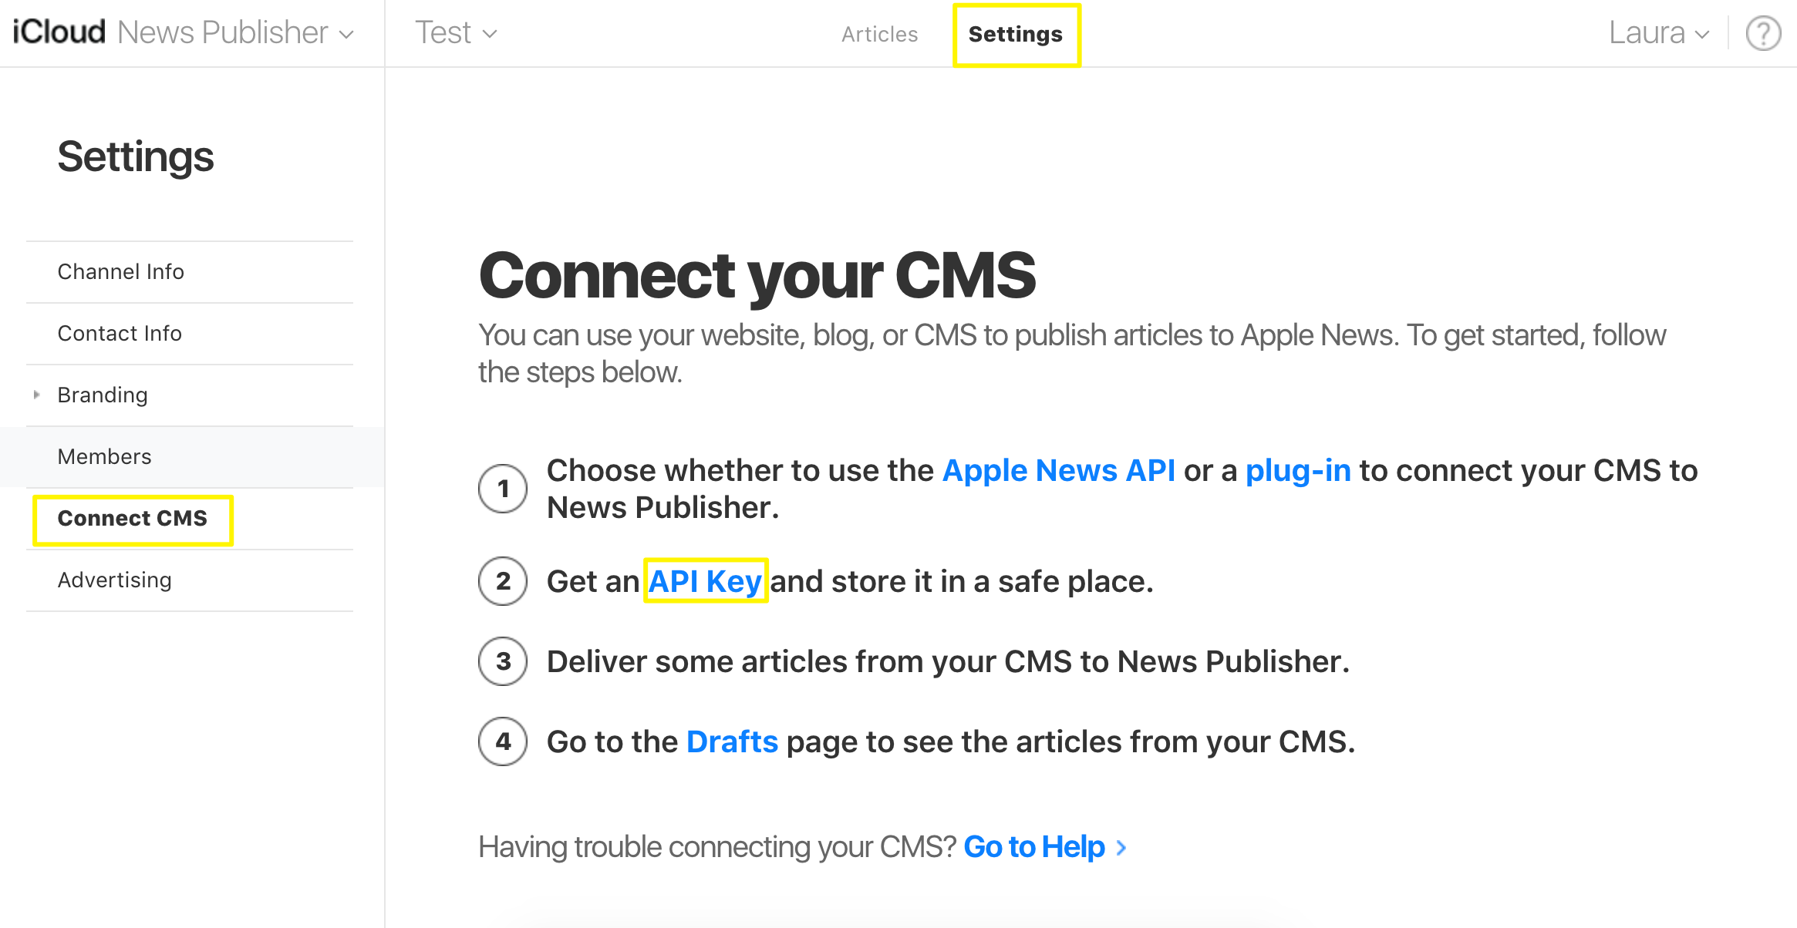Select the Channel Info settings section
This screenshot has height=928, width=1797.
pos(121,271)
